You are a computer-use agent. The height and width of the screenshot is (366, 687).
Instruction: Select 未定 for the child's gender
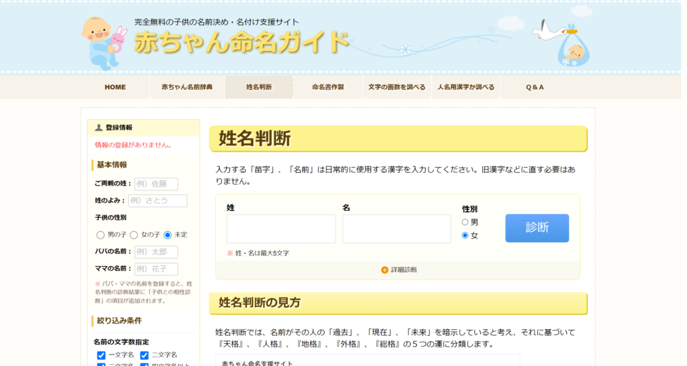(x=168, y=235)
